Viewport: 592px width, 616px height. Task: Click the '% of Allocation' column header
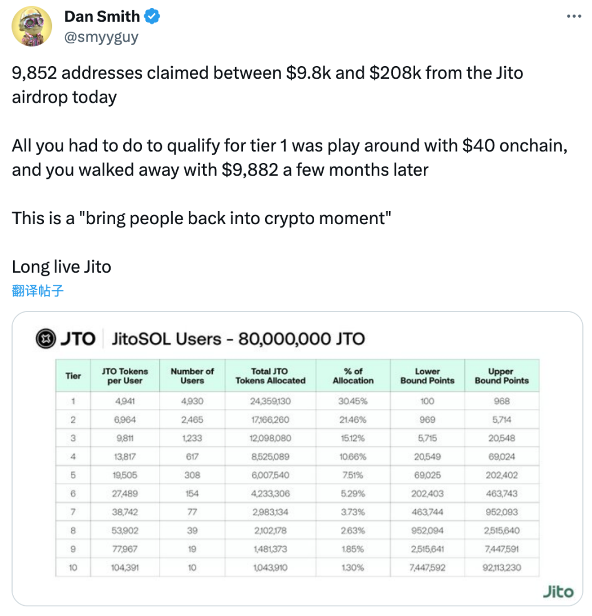coord(353,376)
